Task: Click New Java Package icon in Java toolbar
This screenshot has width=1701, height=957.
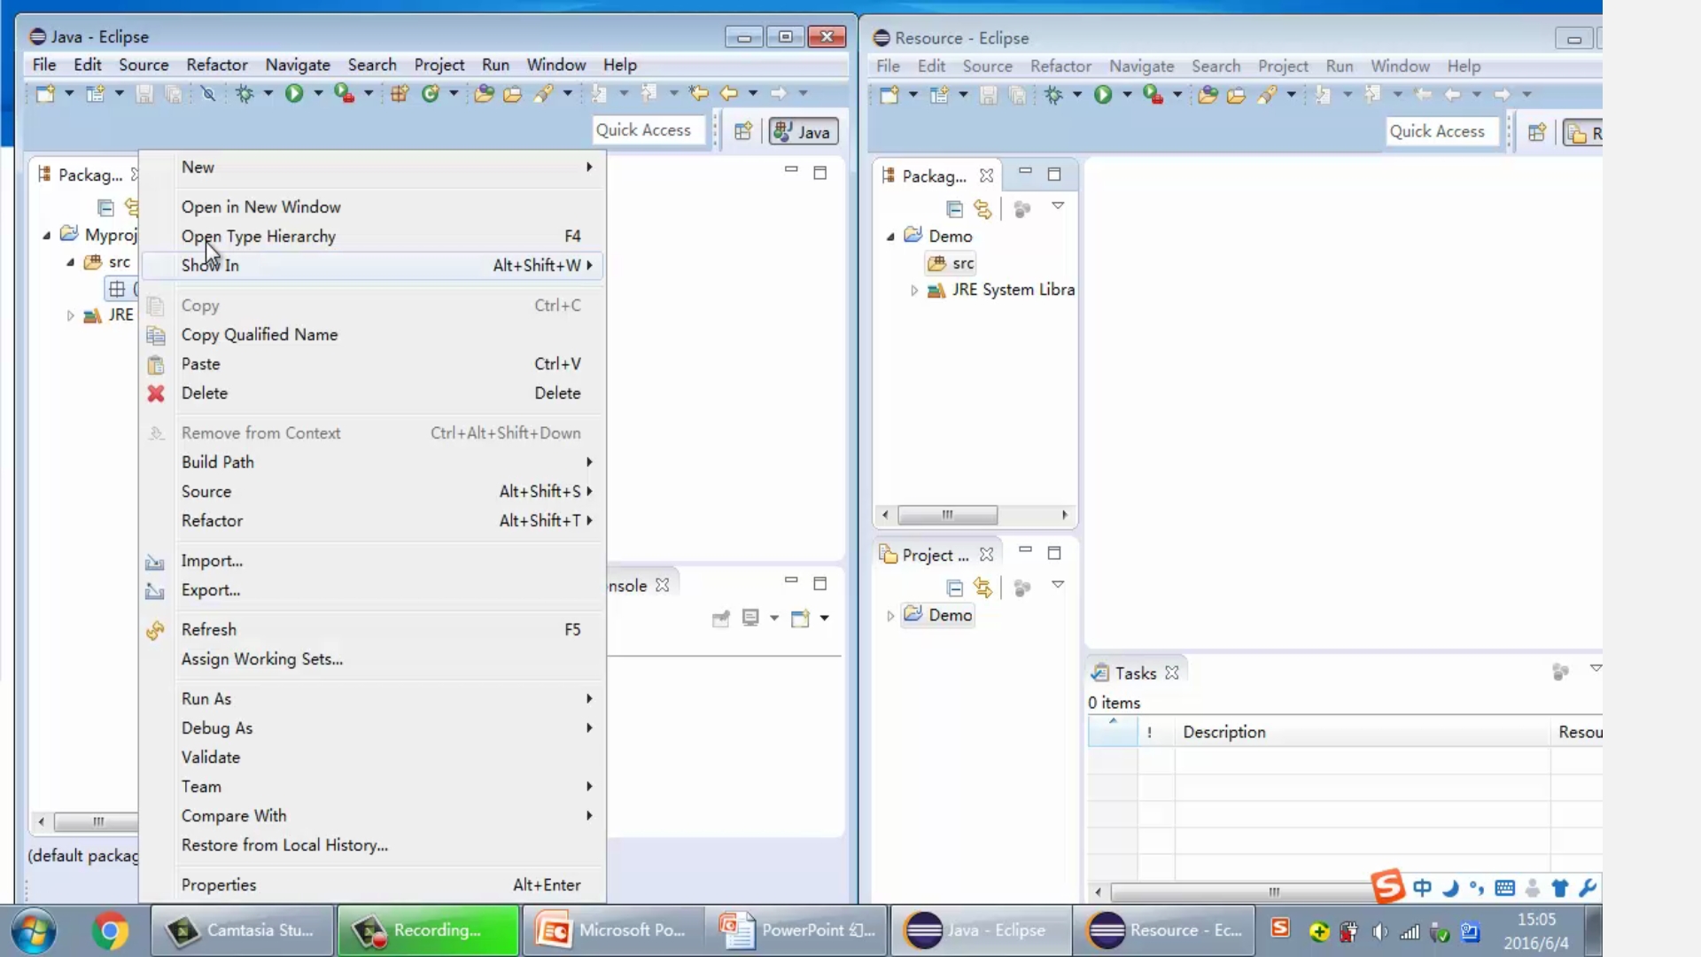Action: (400, 93)
